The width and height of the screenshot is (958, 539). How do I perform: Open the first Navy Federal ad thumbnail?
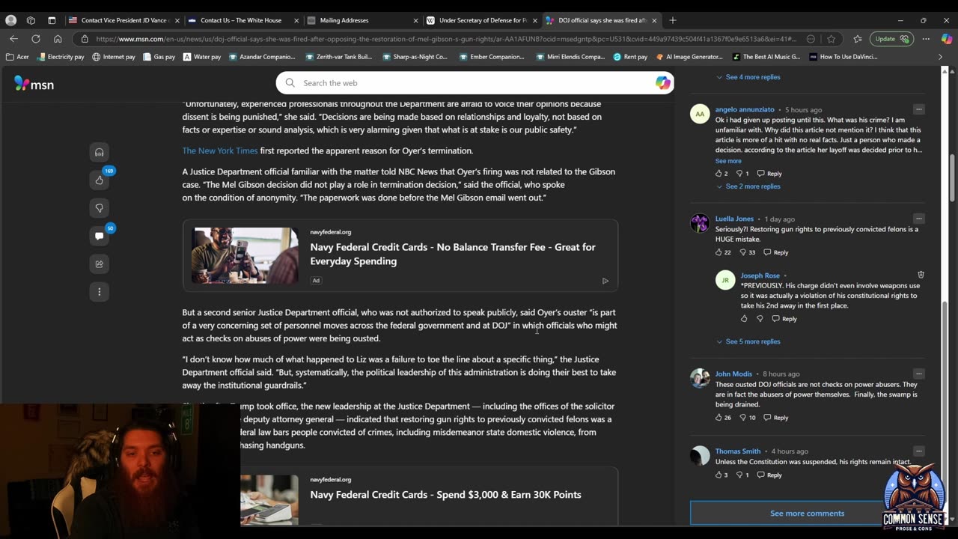[245, 255]
